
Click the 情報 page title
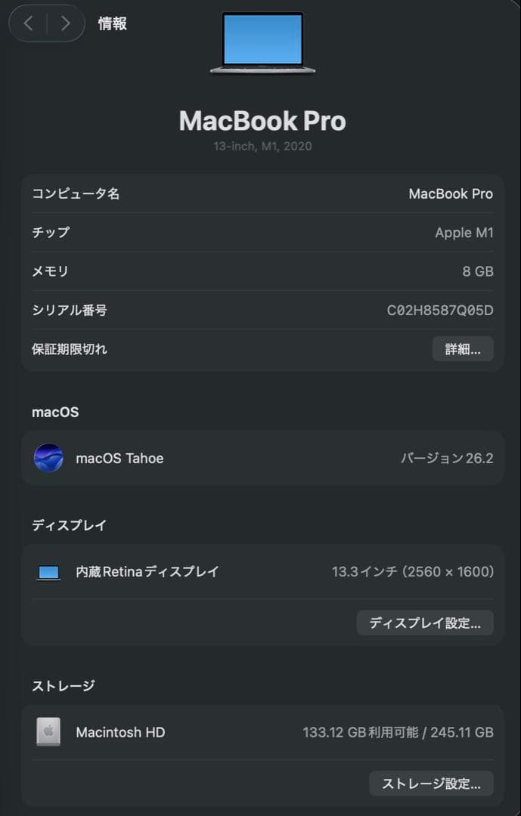[113, 23]
